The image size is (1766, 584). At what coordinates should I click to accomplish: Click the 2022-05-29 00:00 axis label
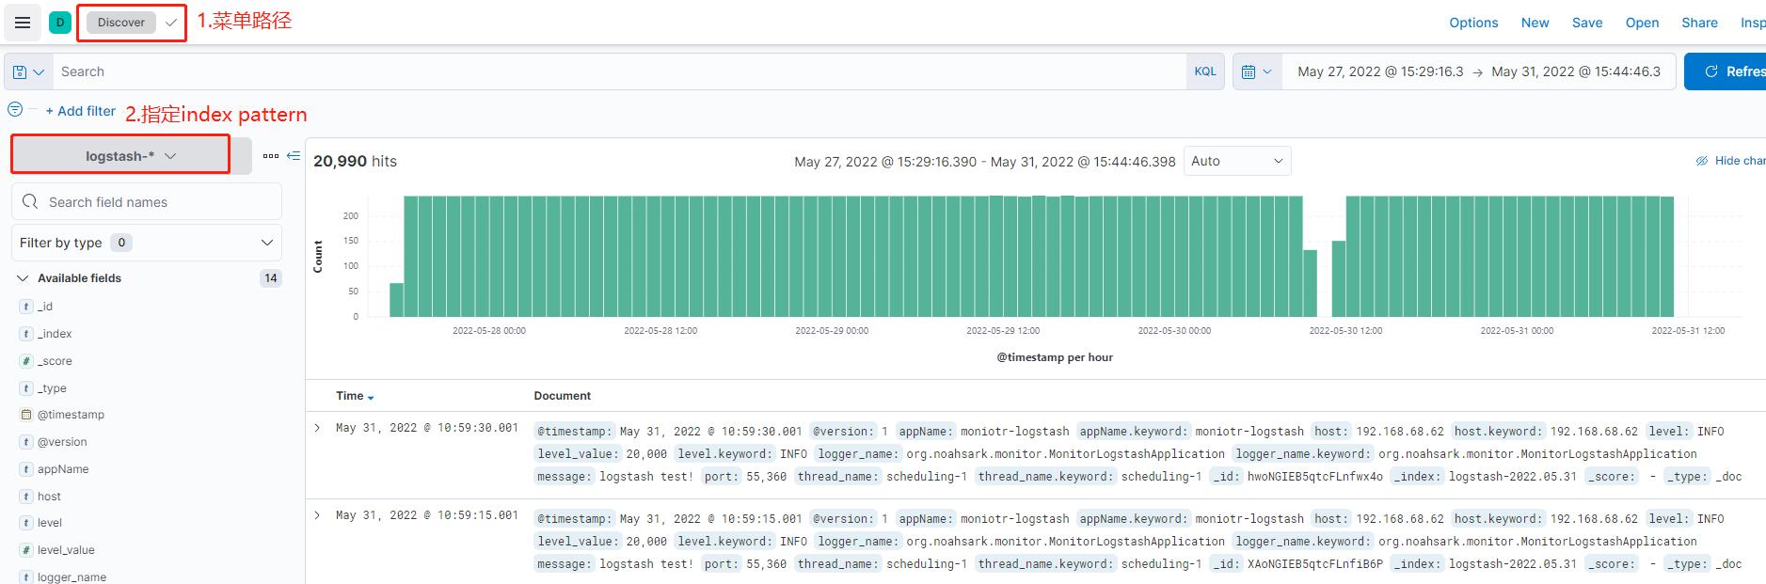click(x=832, y=331)
